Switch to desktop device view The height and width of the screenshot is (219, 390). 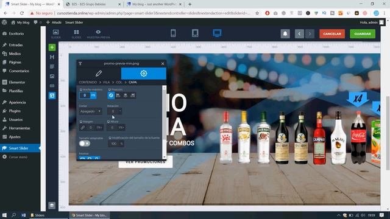(217, 33)
